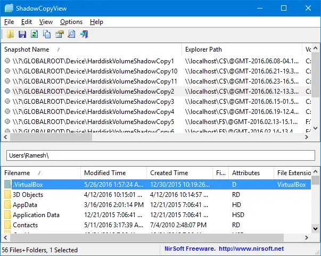Sort by Explorer Path column header

(242, 49)
